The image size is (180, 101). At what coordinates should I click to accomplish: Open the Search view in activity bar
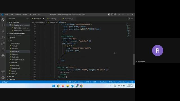tap(3, 25)
